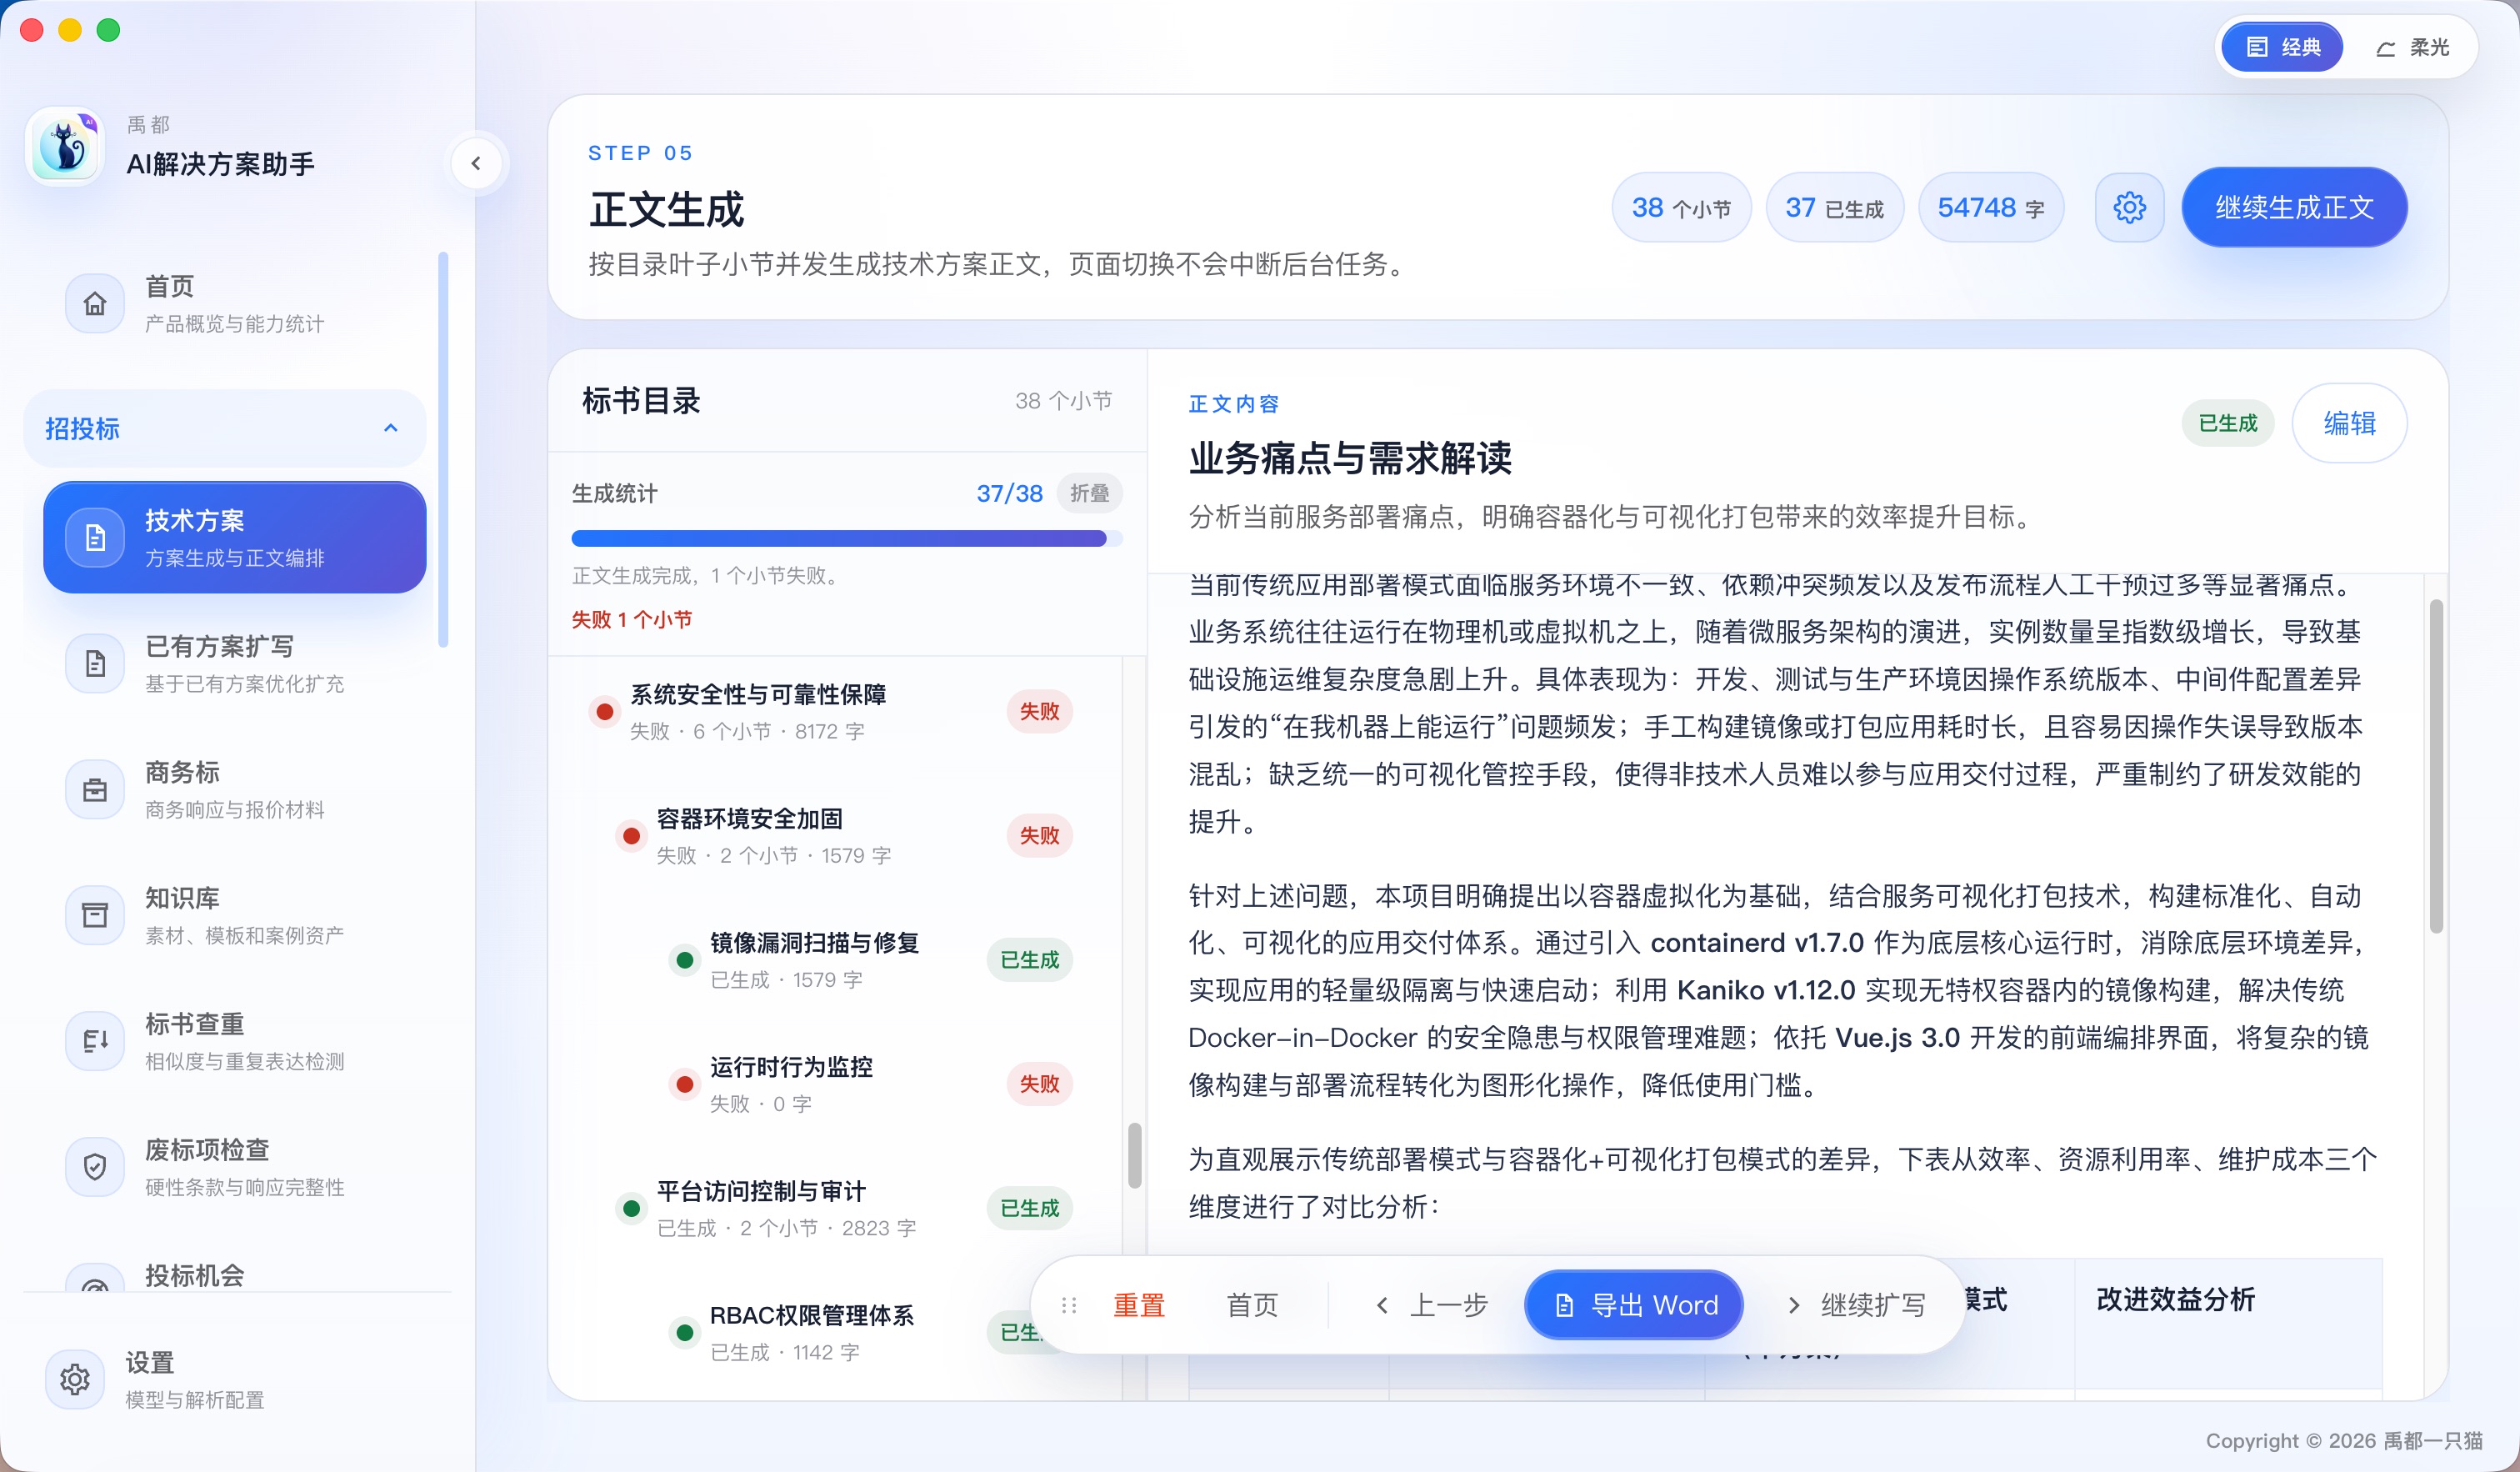Open the 知识库 archive icon
This screenshot has width=2520, height=1472.
click(95, 915)
